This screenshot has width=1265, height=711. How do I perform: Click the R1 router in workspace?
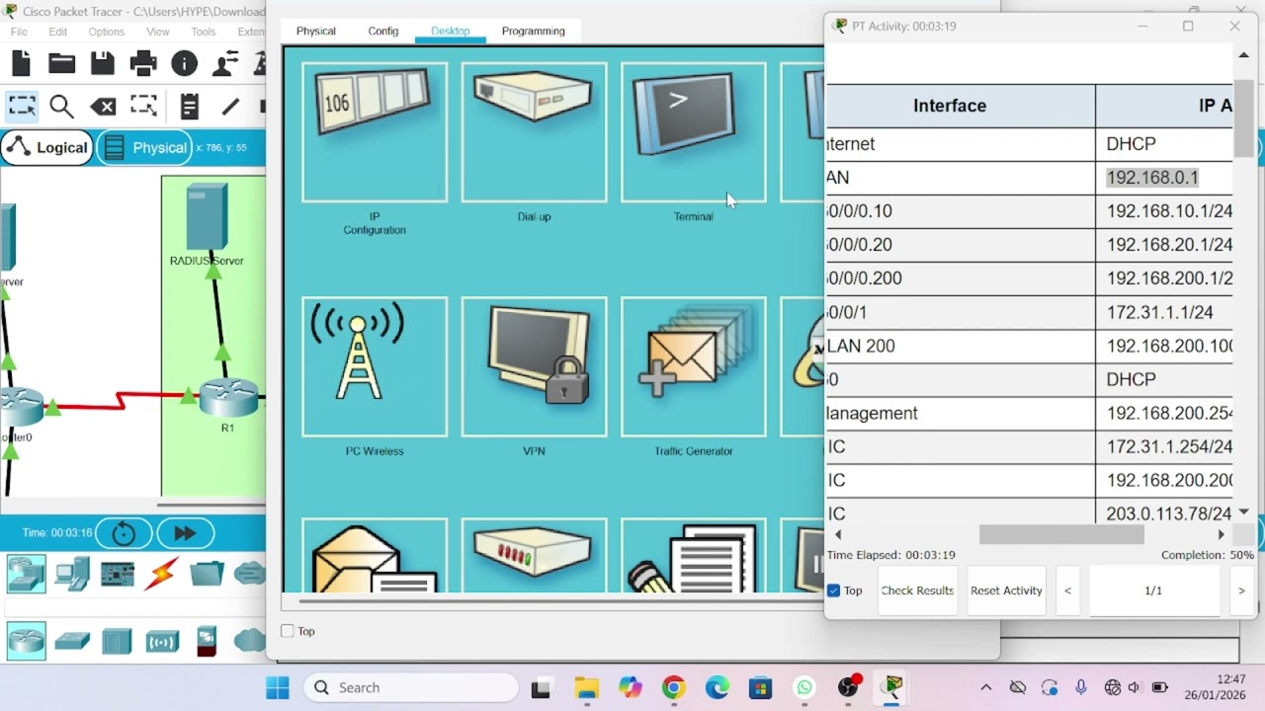[228, 397]
